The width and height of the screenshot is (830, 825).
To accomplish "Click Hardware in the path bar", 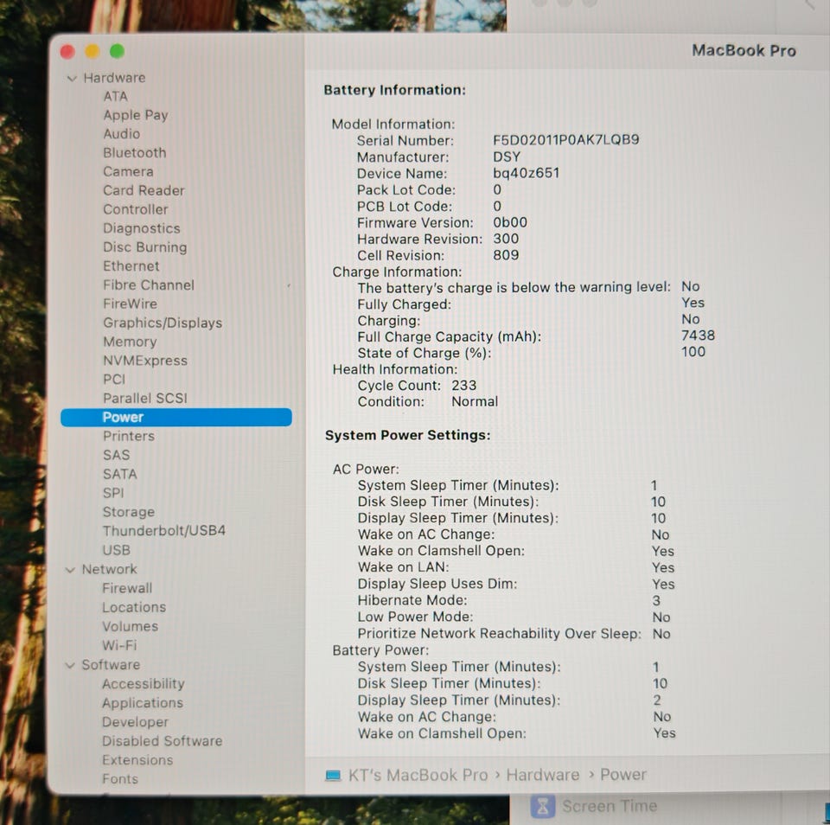I will (x=543, y=775).
